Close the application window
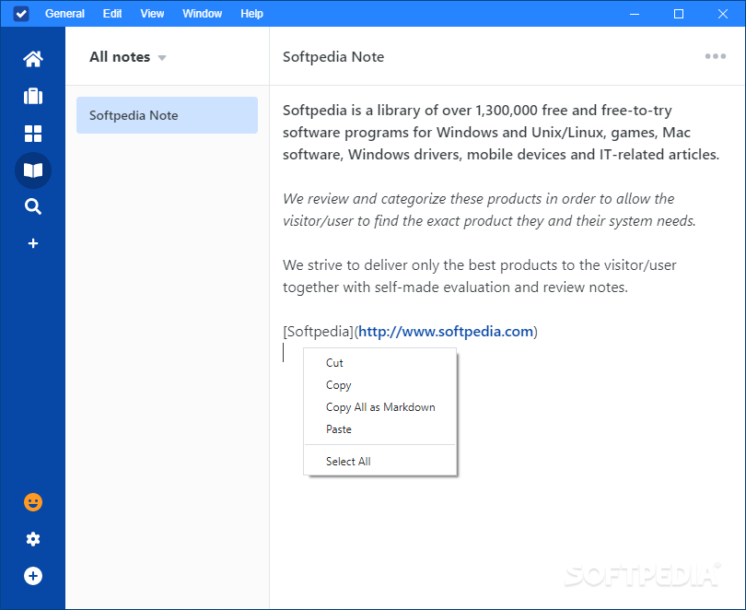 [x=723, y=14]
